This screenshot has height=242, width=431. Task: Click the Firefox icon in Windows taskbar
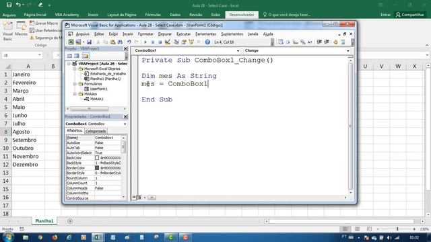[55, 237]
